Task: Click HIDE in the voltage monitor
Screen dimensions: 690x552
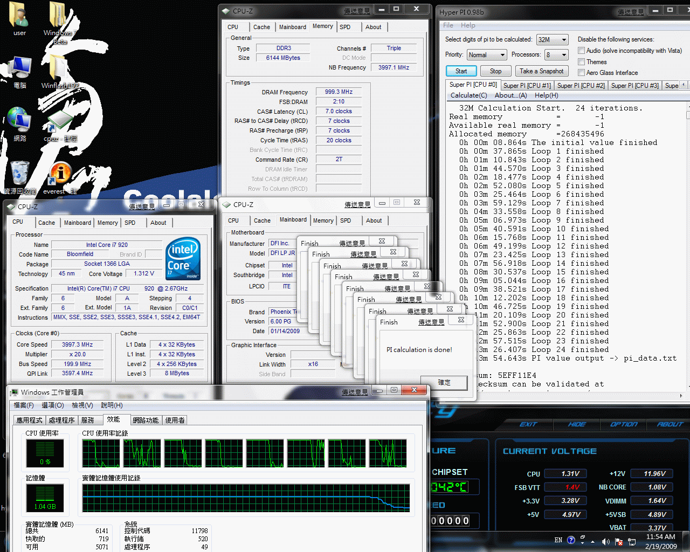Action: 576,424
